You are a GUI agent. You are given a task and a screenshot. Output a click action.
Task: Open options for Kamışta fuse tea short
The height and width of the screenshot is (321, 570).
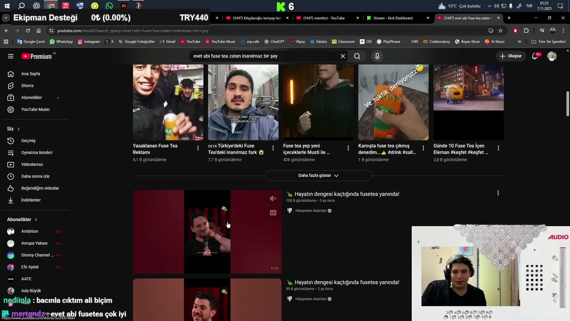[423, 148]
